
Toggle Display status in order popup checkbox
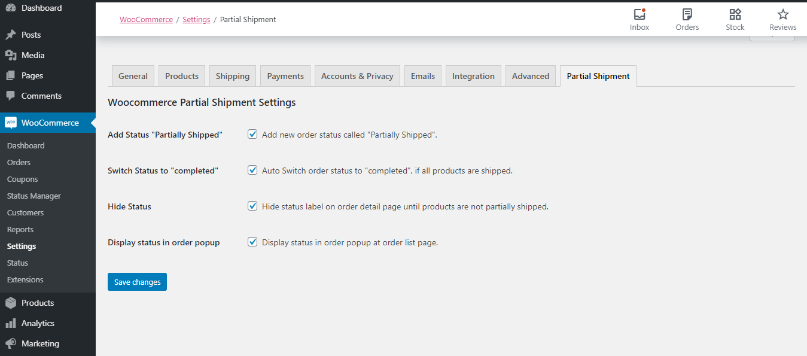tap(252, 242)
